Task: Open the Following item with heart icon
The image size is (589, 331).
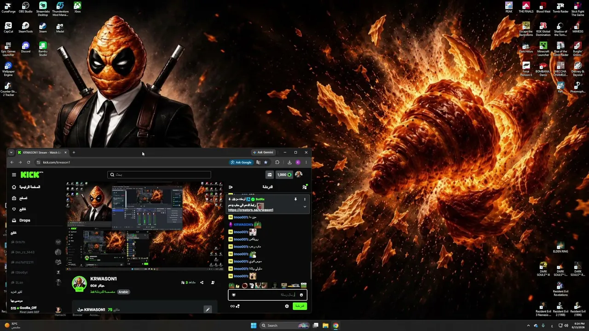Action: coord(19,209)
